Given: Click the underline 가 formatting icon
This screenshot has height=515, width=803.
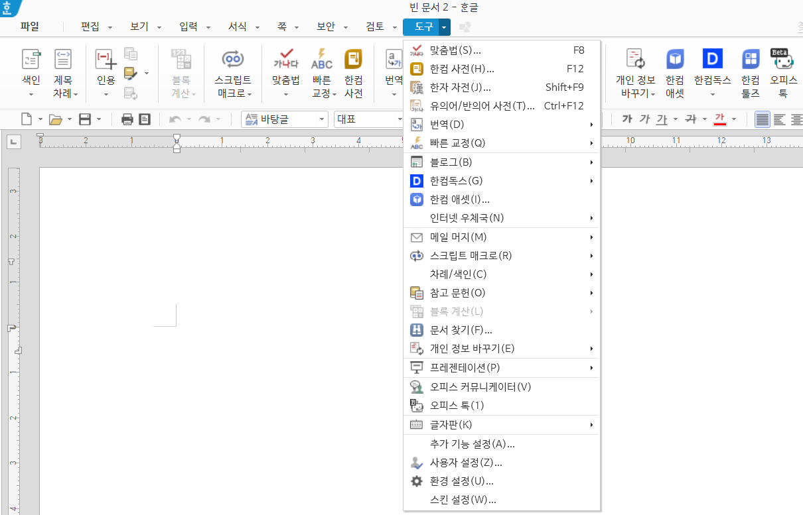Looking at the screenshot, I should click(662, 119).
